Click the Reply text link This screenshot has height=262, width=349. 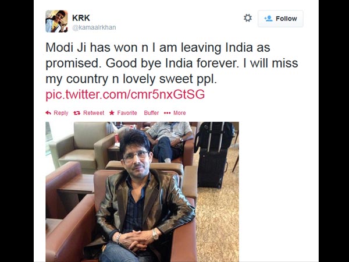pyautogui.click(x=60, y=113)
